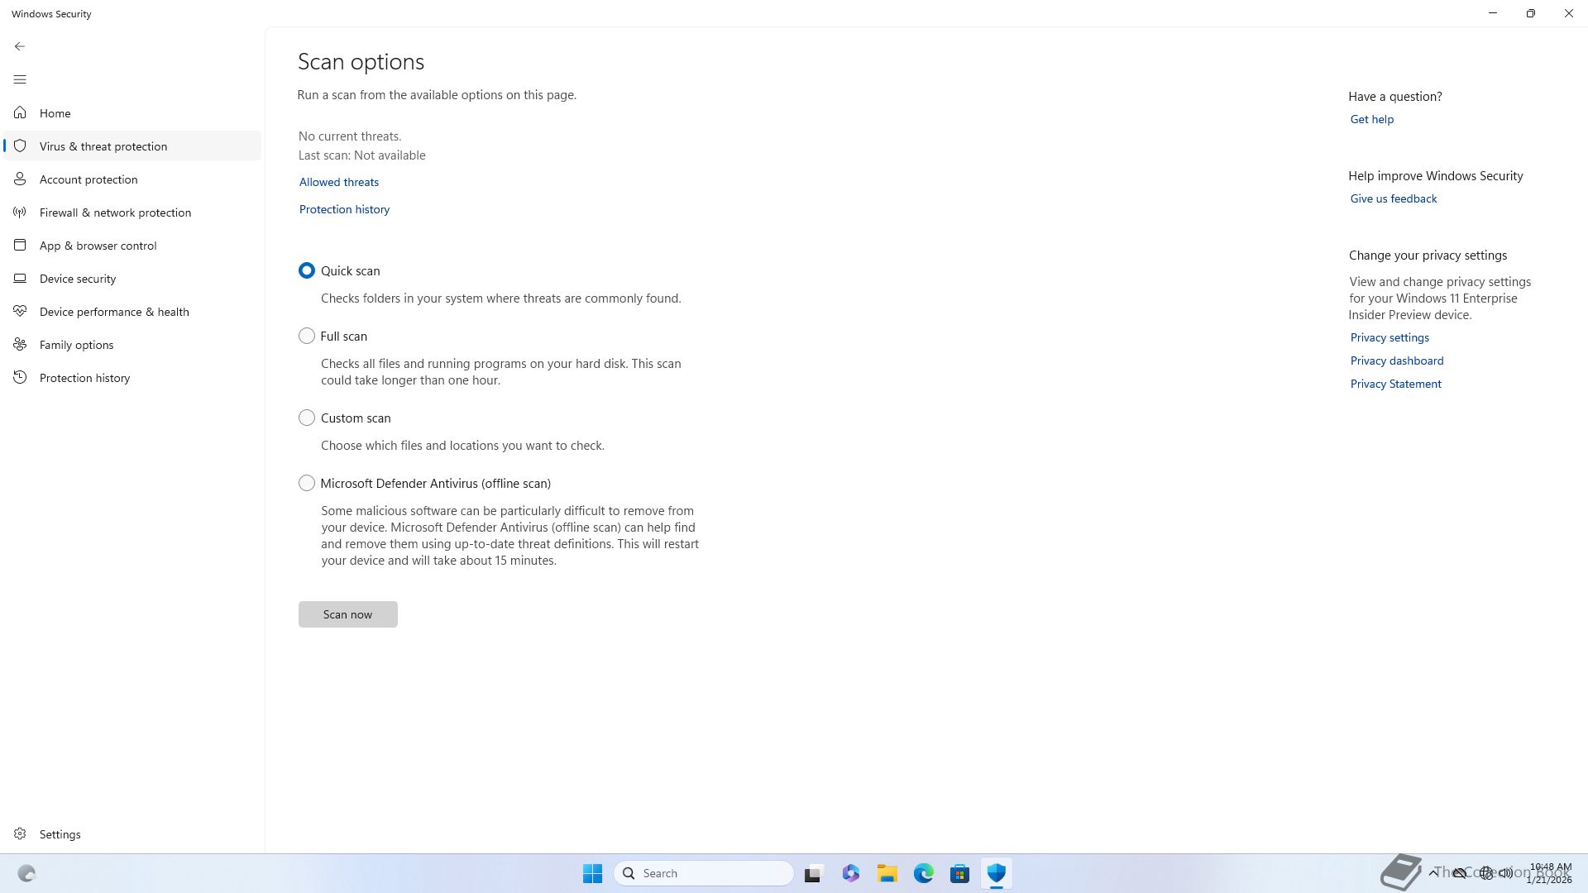Screen dimensions: 1588x893
Task: Click the taskbar Search box
Action: pyautogui.click(x=704, y=873)
